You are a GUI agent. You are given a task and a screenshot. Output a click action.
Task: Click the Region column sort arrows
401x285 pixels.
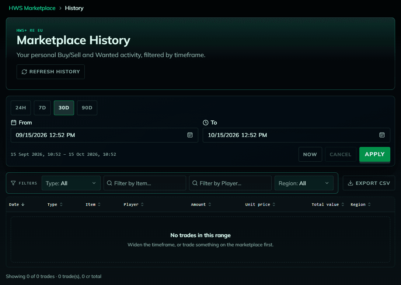[369, 204]
